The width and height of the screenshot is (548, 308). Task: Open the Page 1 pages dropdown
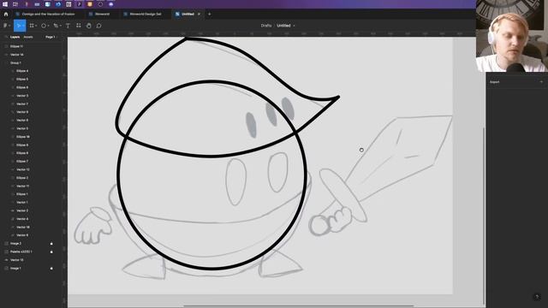coord(51,37)
